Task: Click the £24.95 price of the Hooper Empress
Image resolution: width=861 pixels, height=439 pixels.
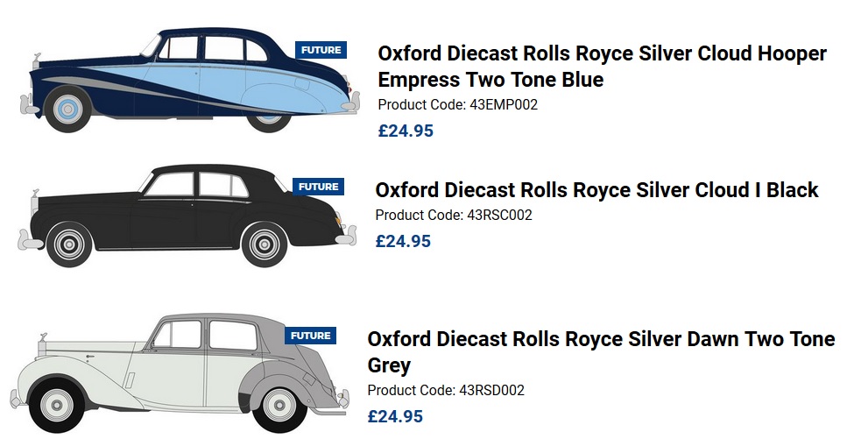Action: [x=406, y=131]
